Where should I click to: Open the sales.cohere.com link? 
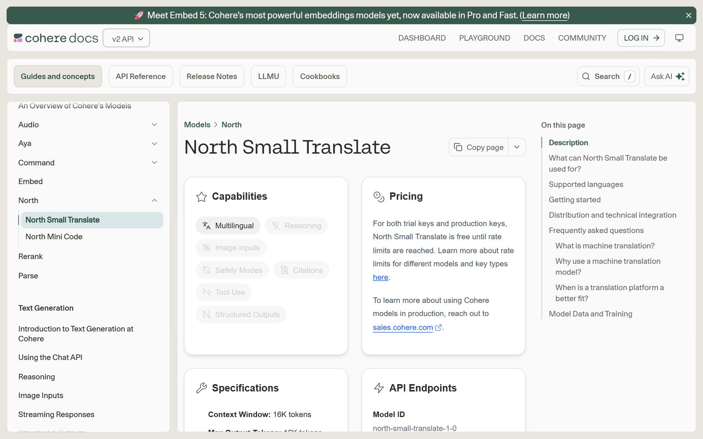[x=403, y=327]
